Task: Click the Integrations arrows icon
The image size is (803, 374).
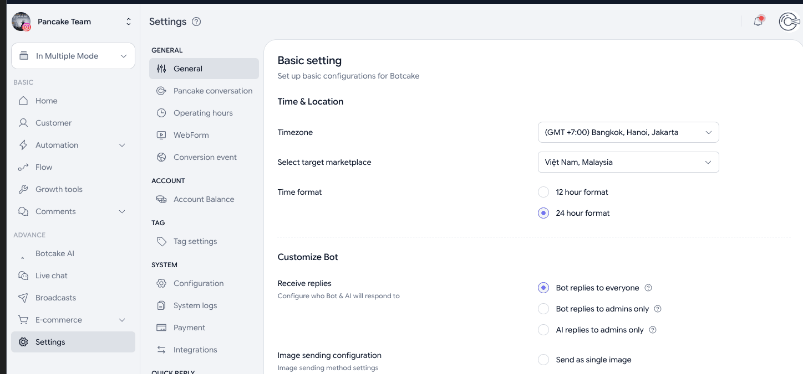Action: click(161, 350)
